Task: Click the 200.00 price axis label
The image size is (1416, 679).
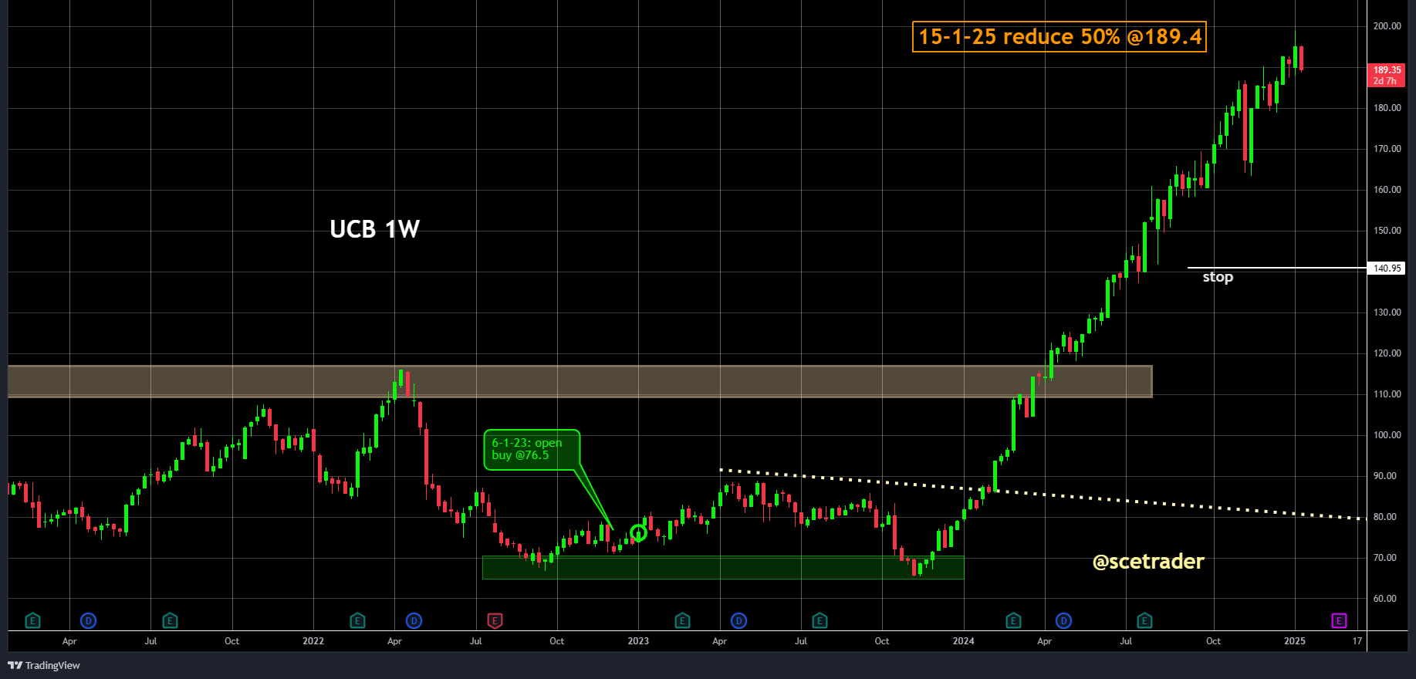Action: tap(1387, 26)
